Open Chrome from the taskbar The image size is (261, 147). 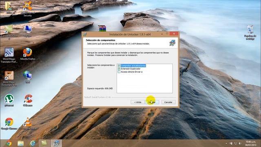coord(9,143)
